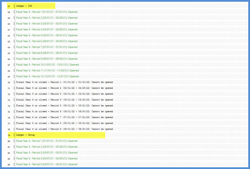Screen dimensions: 250x169
Task: Click the Fiscal Year 3 Period 12 Opened line
Action: tap(47, 77)
